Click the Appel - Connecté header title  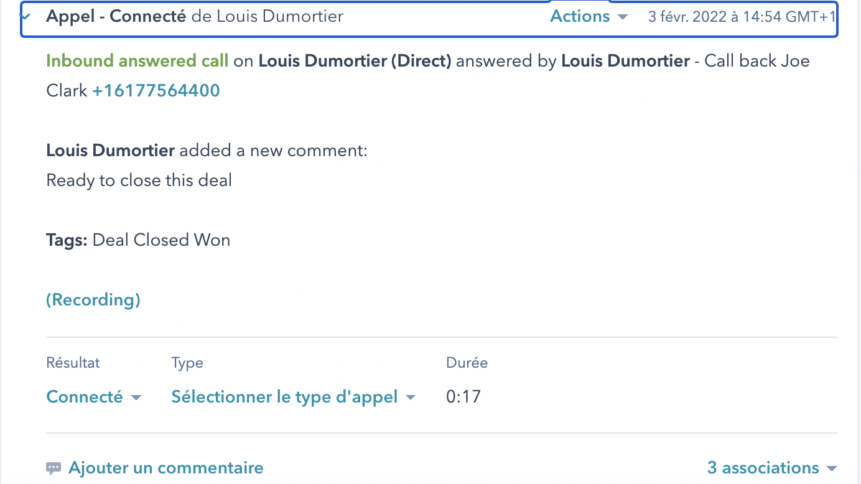coord(116,16)
